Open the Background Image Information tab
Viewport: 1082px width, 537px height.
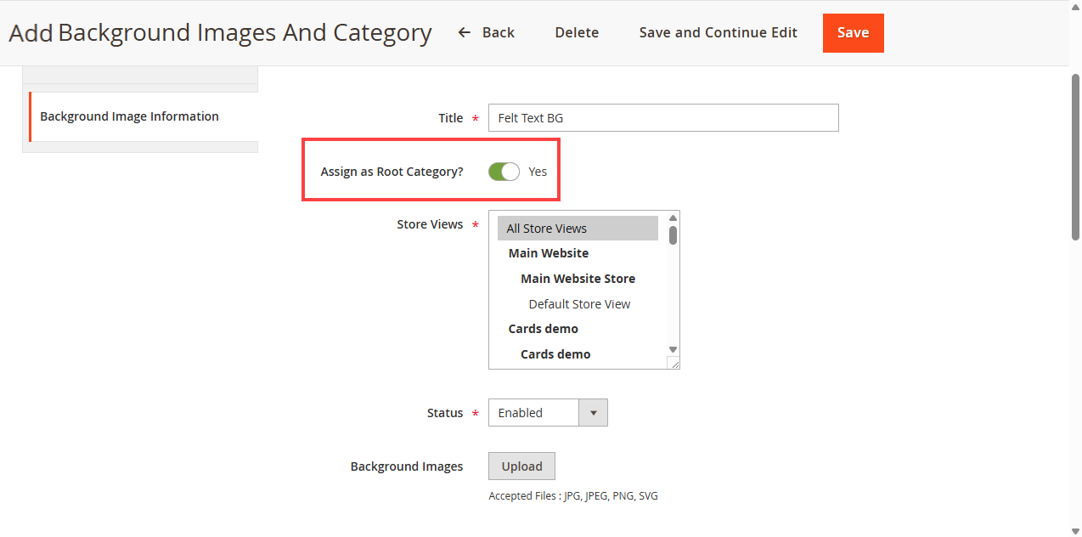tap(129, 116)
